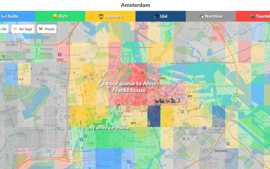Open the 'I only drive a Porsche' tag

coord(106,128)
